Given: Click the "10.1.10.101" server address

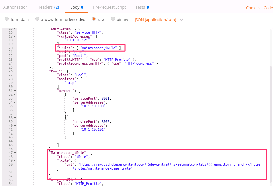Looking at the screenshot, I should click(93, 129).
